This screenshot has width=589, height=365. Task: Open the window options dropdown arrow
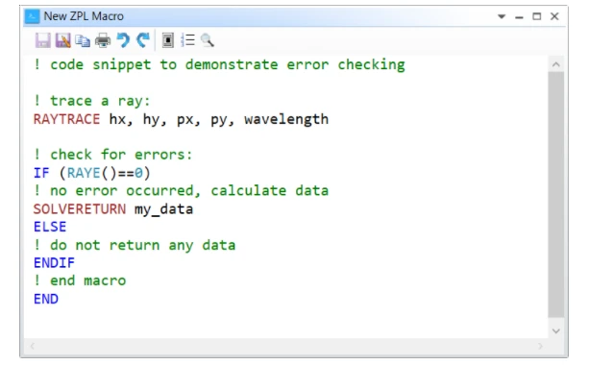point(502,16)
